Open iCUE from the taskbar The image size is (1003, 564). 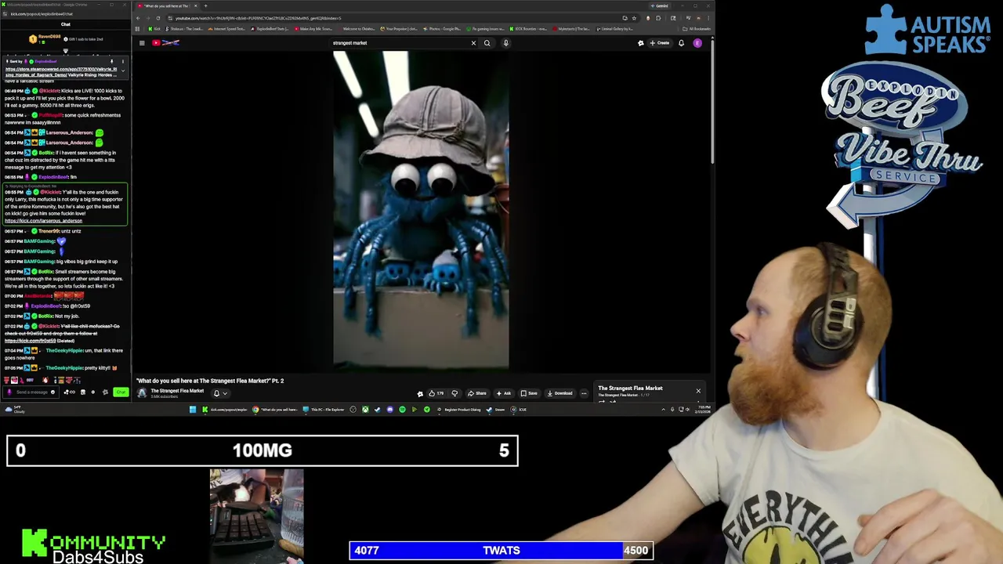click(520, 410)
